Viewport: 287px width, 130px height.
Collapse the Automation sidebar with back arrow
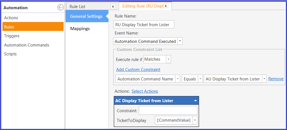coord(60,8)
